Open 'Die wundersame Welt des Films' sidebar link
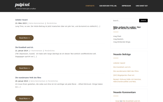The width and height of the screenshot is (163, 102). (126, 71)
